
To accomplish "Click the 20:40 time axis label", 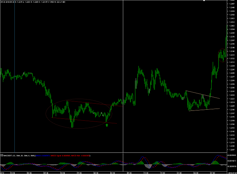I will click(x=96, y=173).
